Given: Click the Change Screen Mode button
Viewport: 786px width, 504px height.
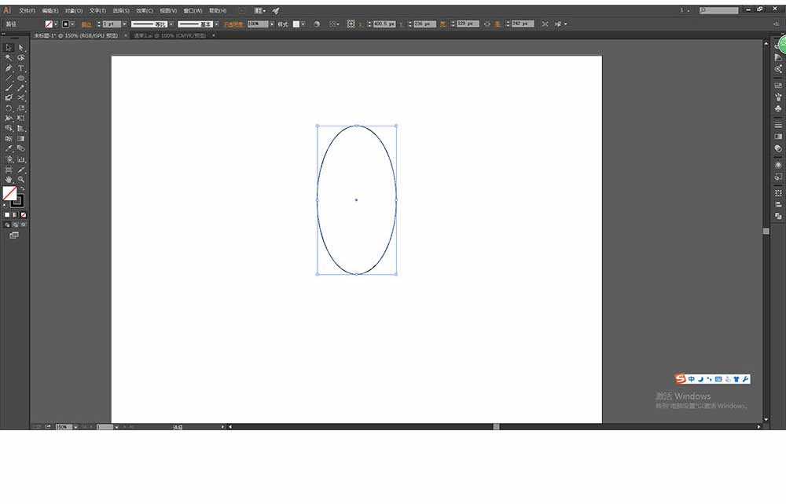Looking at the screenshot, I should [x=14, y=236].
